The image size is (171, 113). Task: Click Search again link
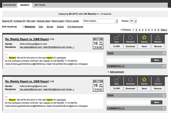pos(58,21)
